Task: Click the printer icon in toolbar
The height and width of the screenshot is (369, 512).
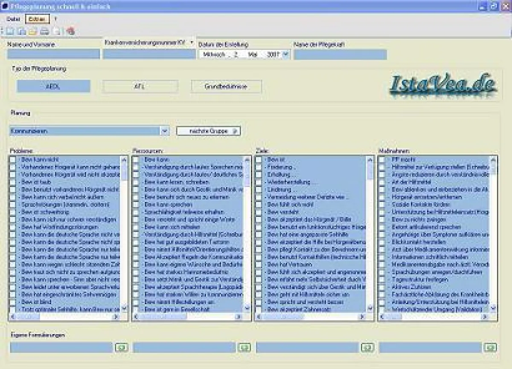Action: pos(44,31)
